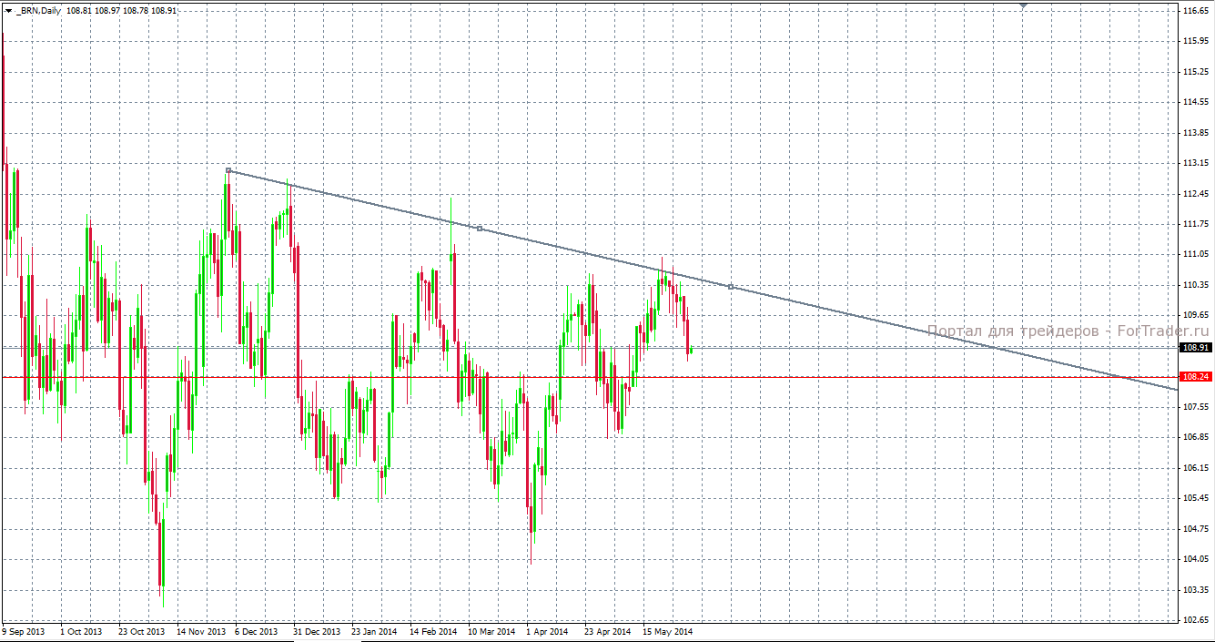This screenshot has height=642, width=1215.
Task: Click the 1 Oct 2013 date label
Action: (82, 631)
